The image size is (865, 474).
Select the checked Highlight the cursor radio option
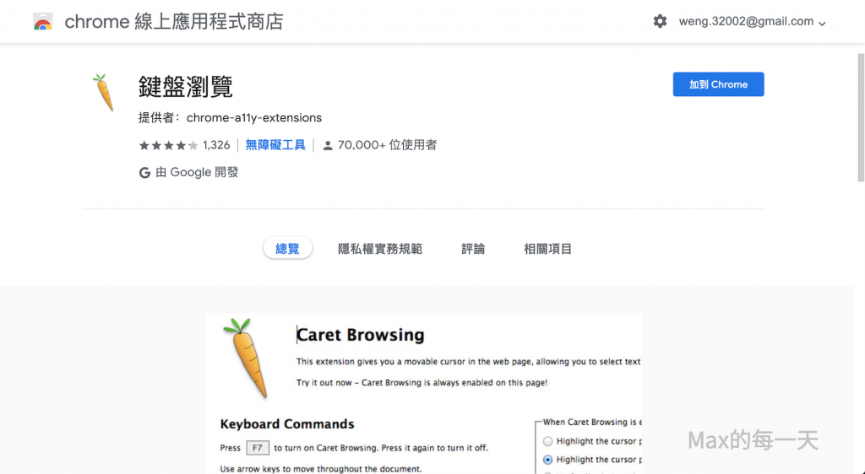tap(548, 460)
